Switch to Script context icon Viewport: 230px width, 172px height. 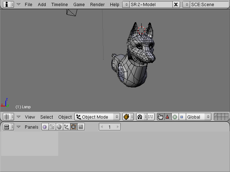coord(52,127)
